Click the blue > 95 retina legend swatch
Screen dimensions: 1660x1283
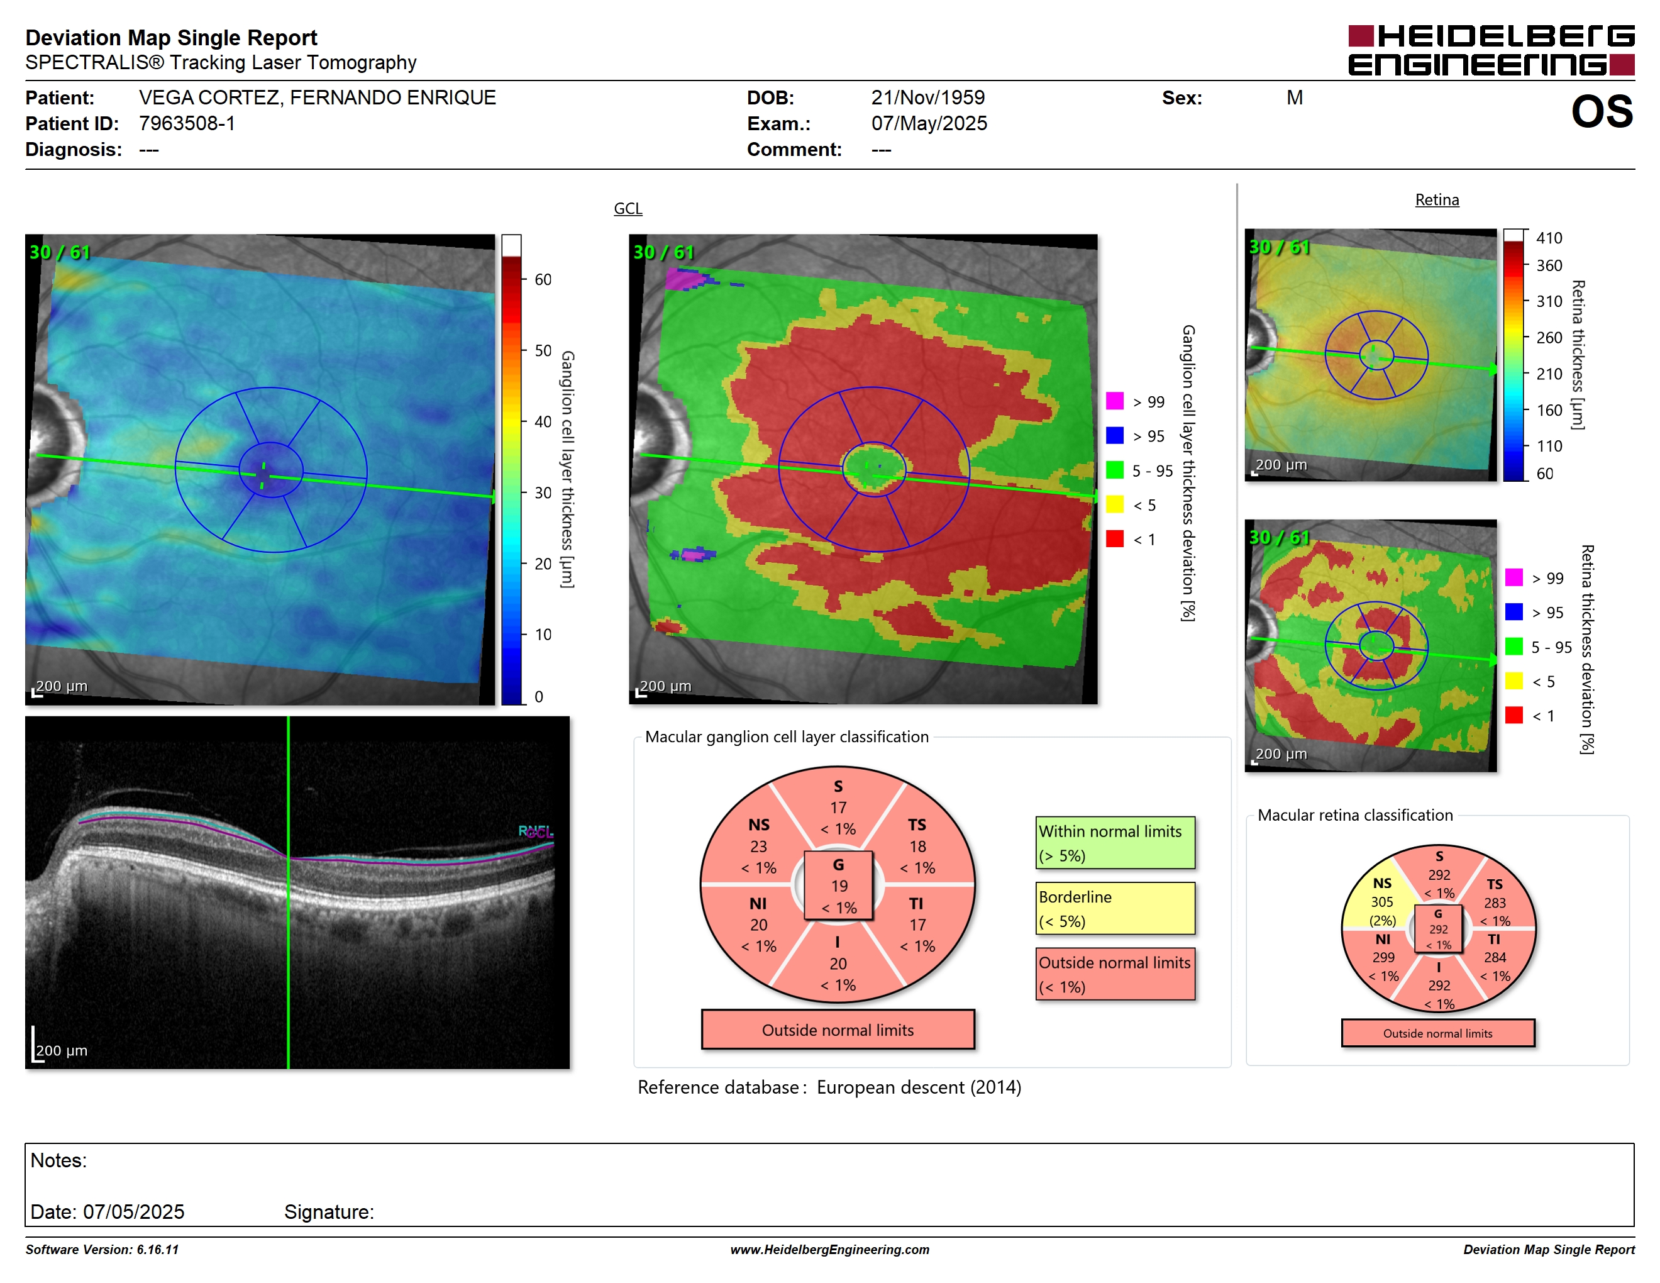click(x=1513, y=611)
